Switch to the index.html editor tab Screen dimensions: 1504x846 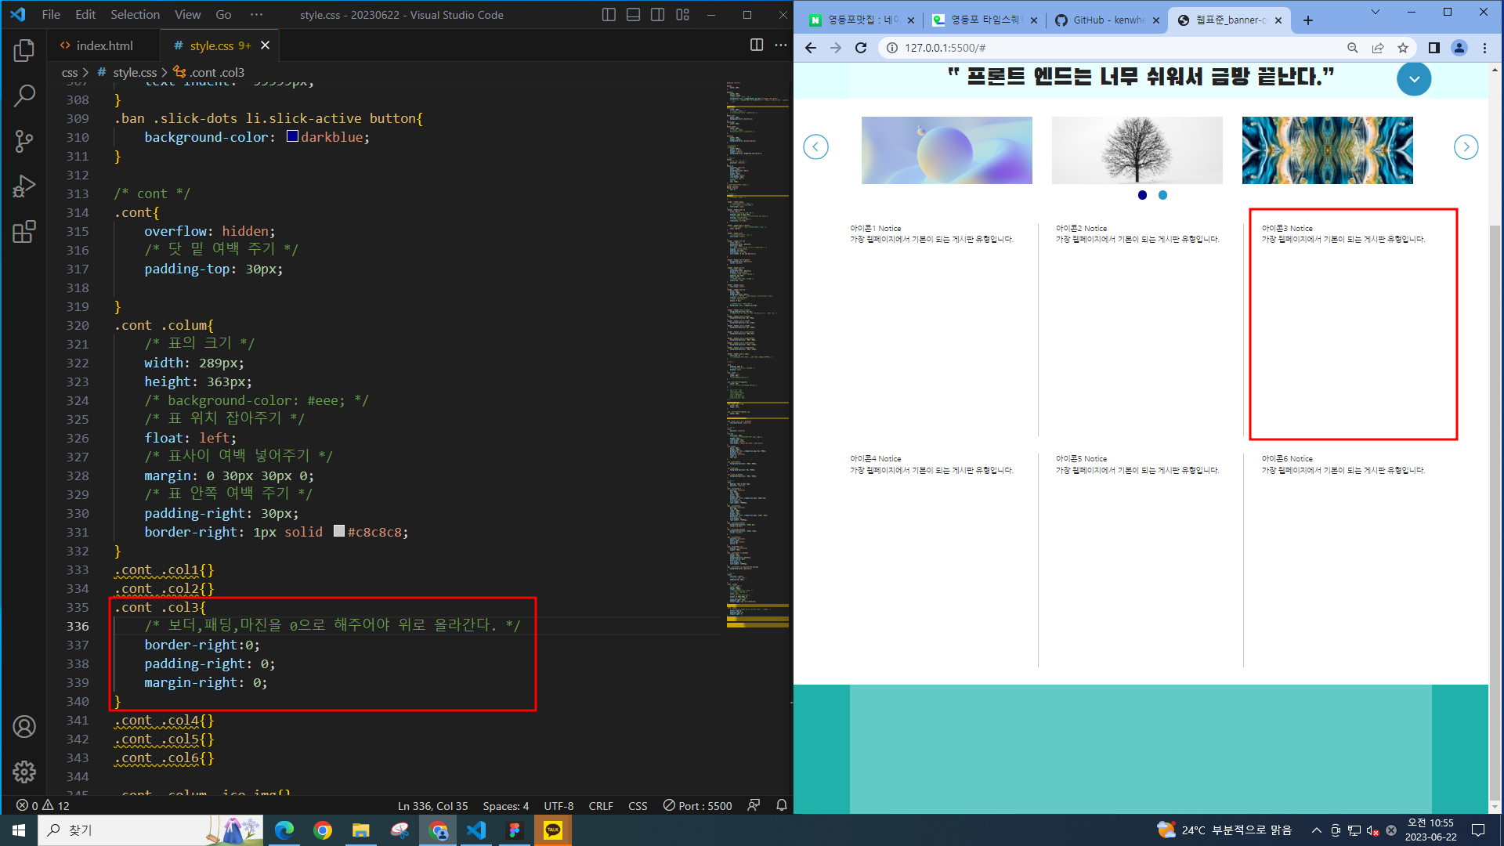tap(104, 45)
